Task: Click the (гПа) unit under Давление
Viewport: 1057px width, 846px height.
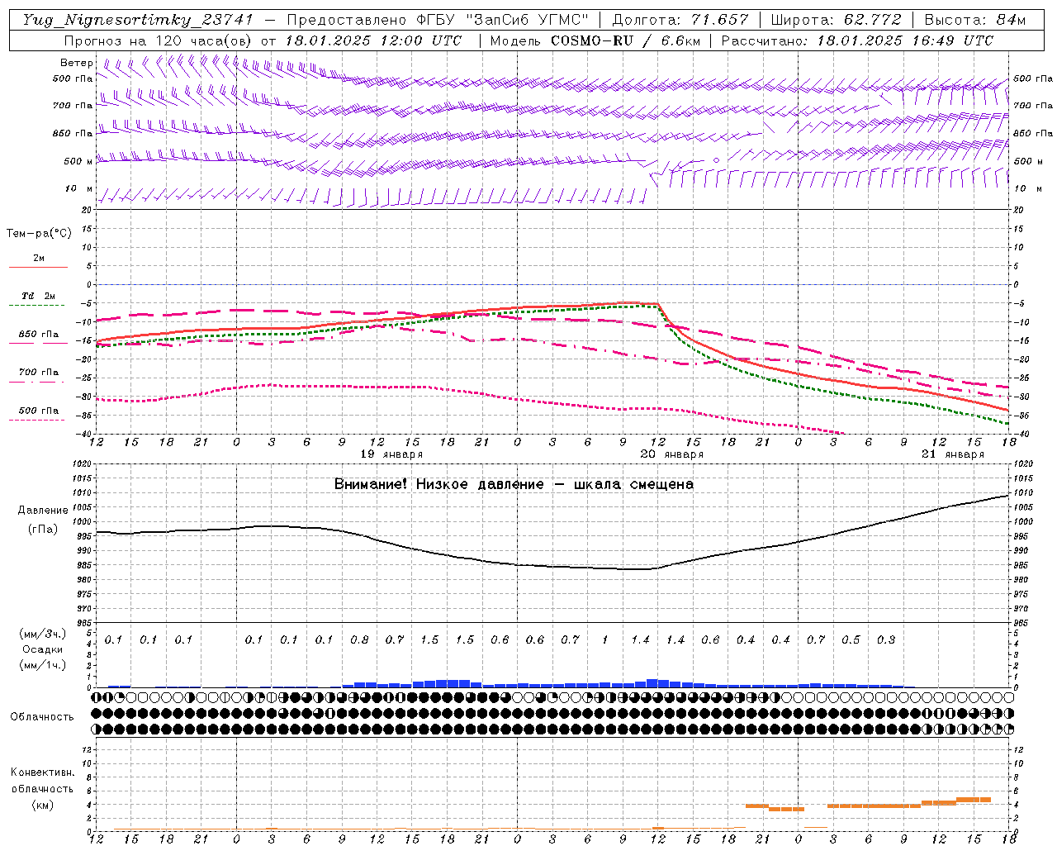Action: coord(43,530)
